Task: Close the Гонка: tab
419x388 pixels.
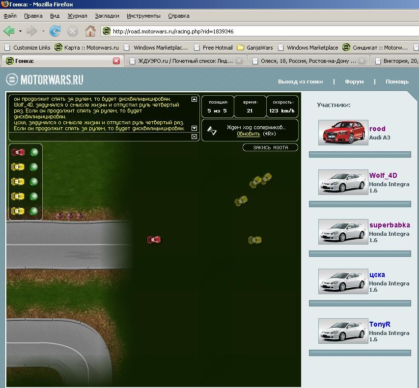Action: point(116,61)
